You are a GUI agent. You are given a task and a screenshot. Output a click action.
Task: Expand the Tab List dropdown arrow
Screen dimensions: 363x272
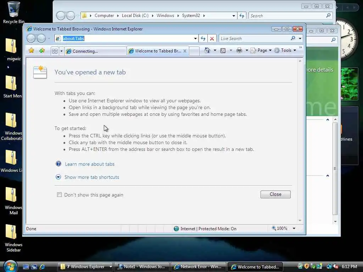(x=61, y=51)
